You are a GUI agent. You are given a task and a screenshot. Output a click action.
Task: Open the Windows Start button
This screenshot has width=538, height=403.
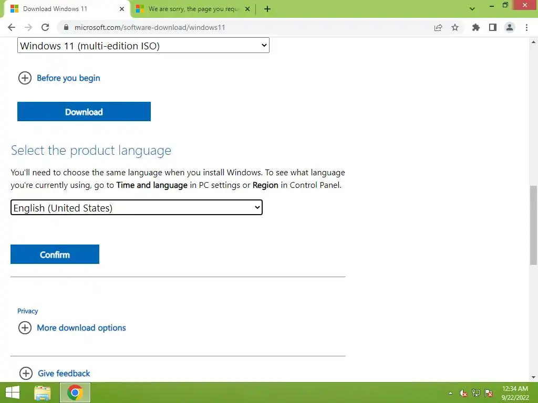[13, 393]
